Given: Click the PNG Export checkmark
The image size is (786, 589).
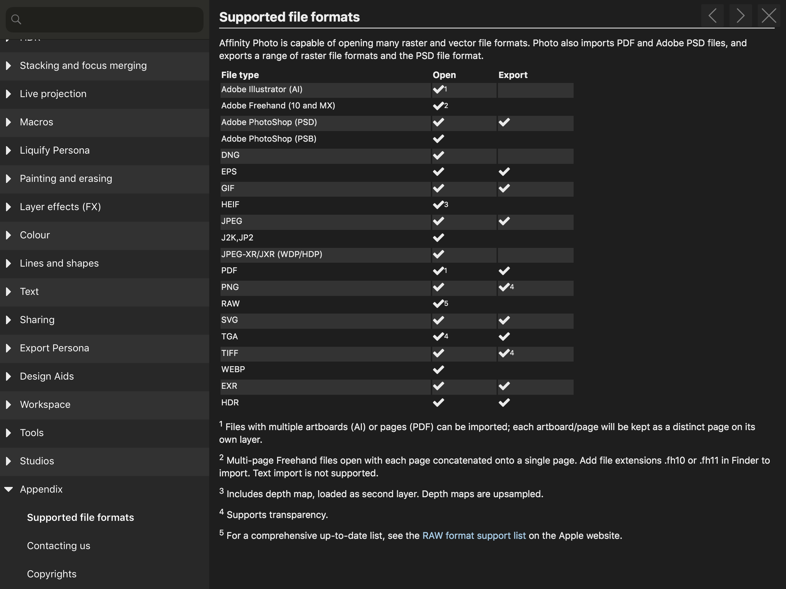Looking at the screenshot, I should 504,287.
